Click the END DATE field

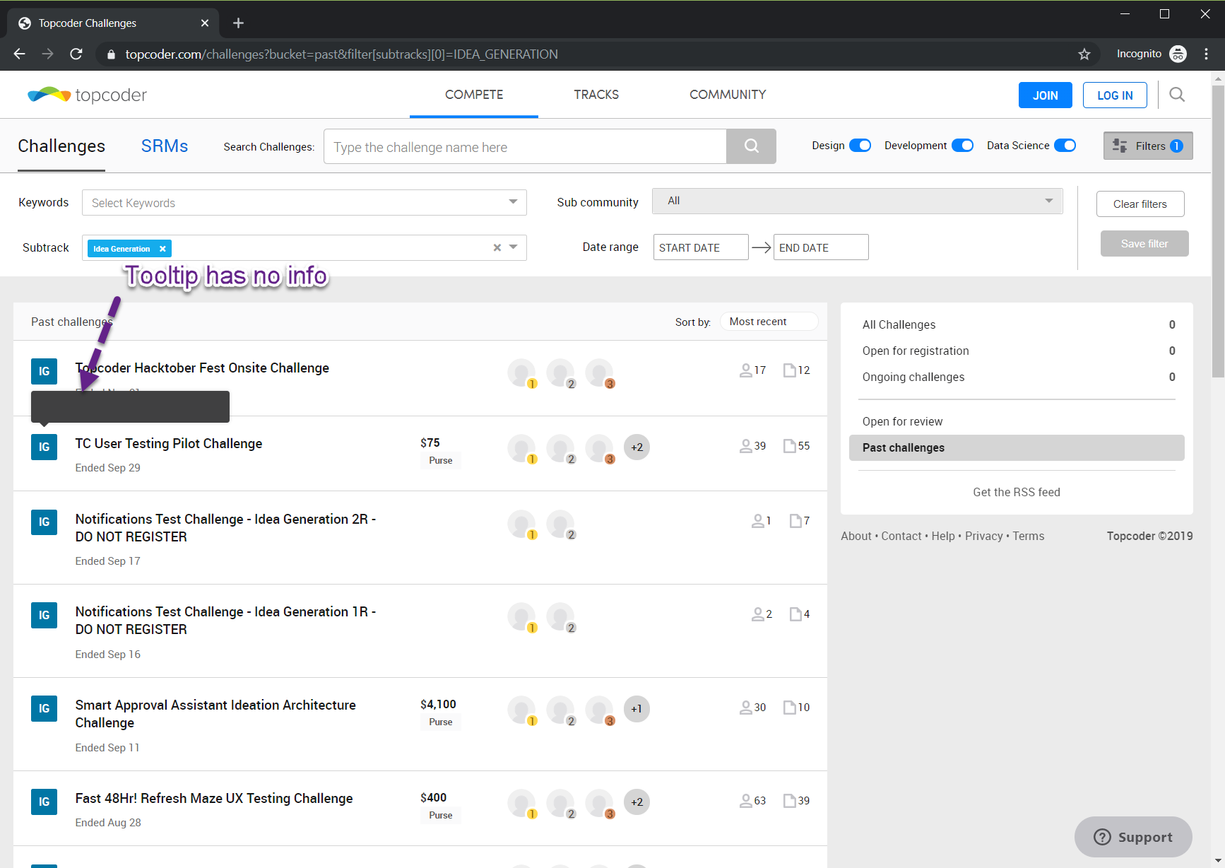pos(821,247)
